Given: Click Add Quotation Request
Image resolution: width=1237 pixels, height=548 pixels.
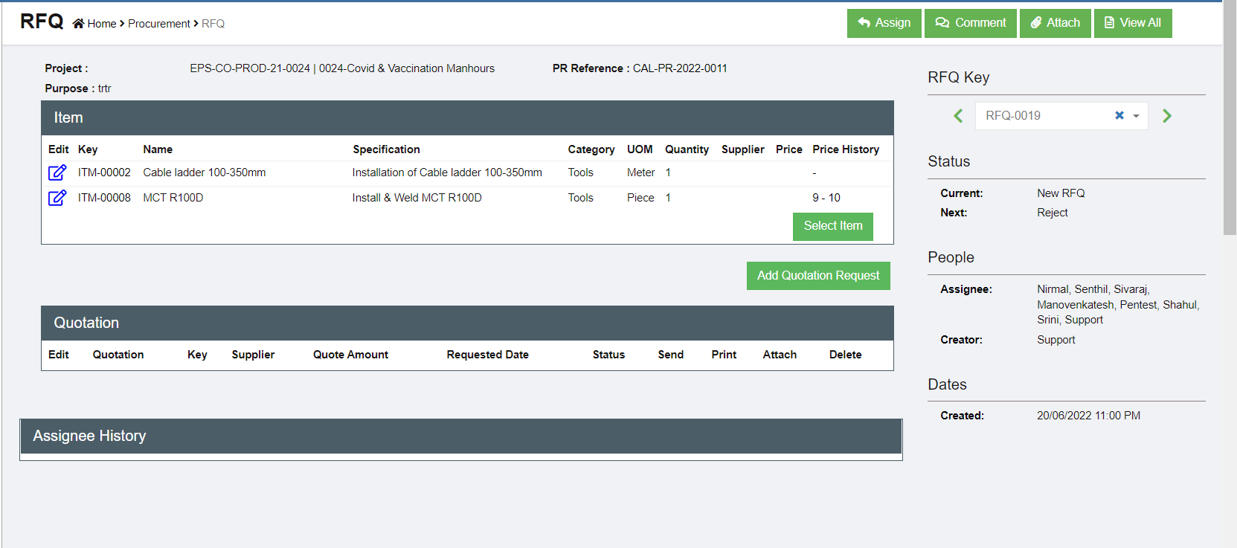Looking at the screenshot, I should [x=817, y=276].
